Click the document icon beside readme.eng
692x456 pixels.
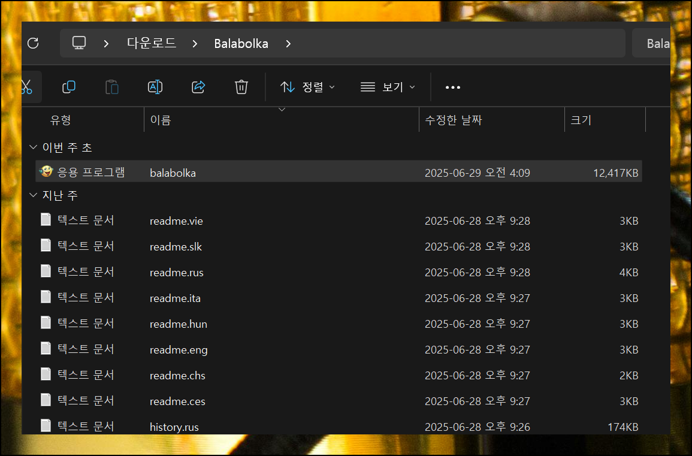(x=46, y=348)
